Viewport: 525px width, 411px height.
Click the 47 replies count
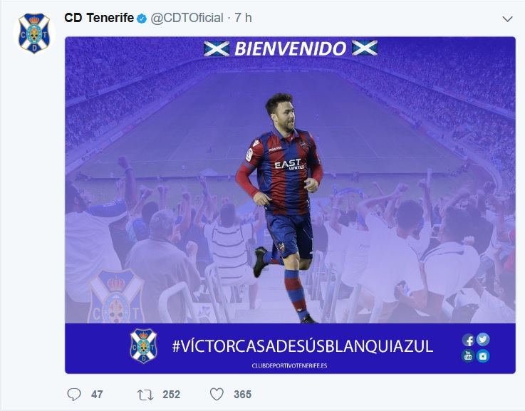click(97, 395)
